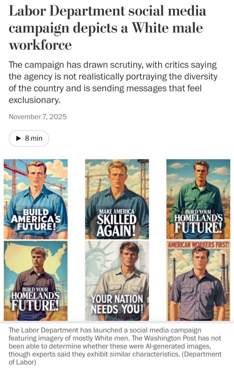Open the Labor Department campaign headline
Viewport: 234px width, 375px height.
108,28
